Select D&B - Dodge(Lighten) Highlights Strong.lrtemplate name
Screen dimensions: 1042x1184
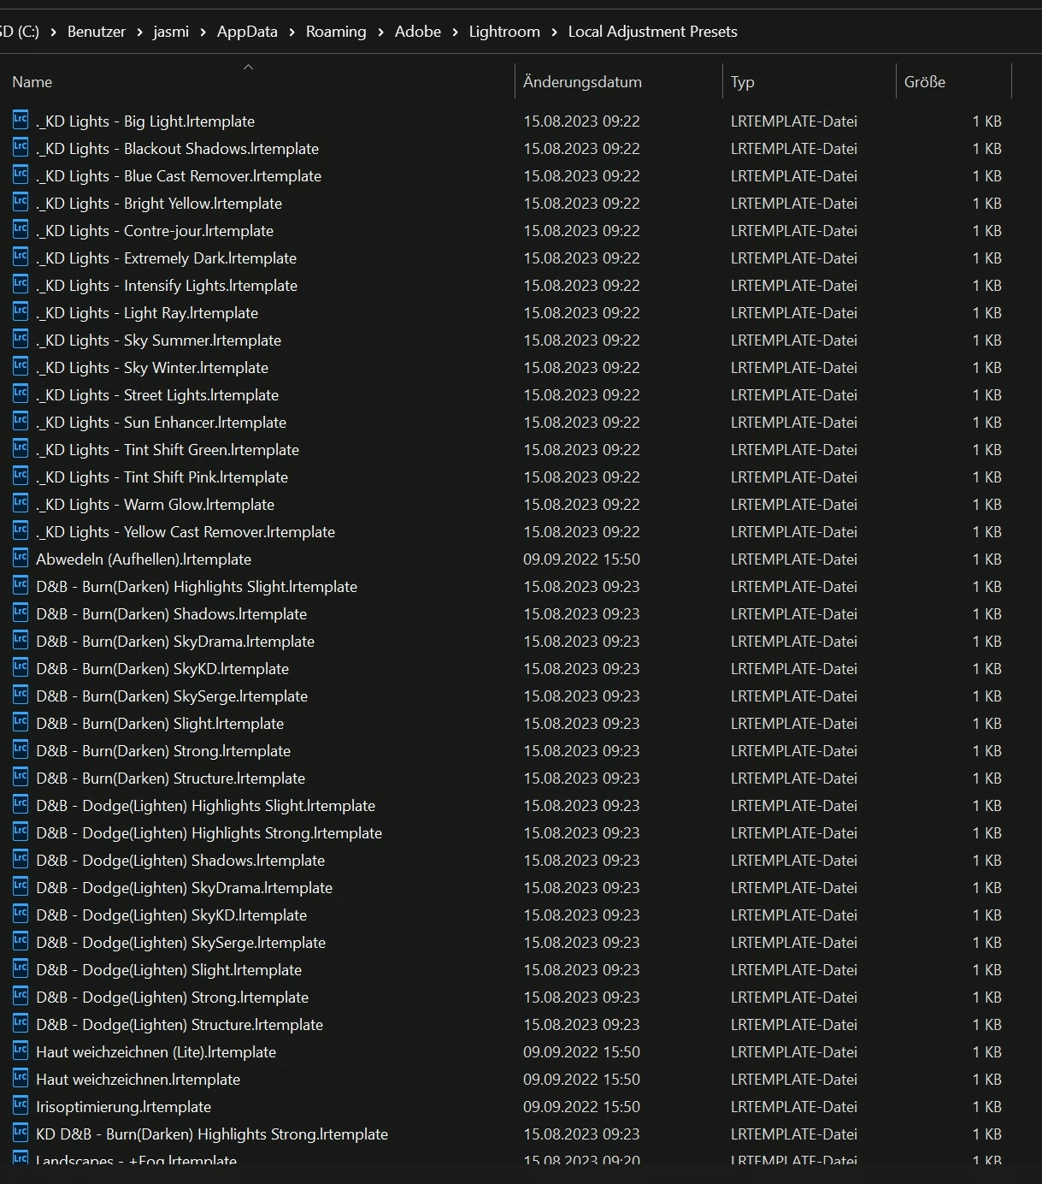[x=209, y=832]
